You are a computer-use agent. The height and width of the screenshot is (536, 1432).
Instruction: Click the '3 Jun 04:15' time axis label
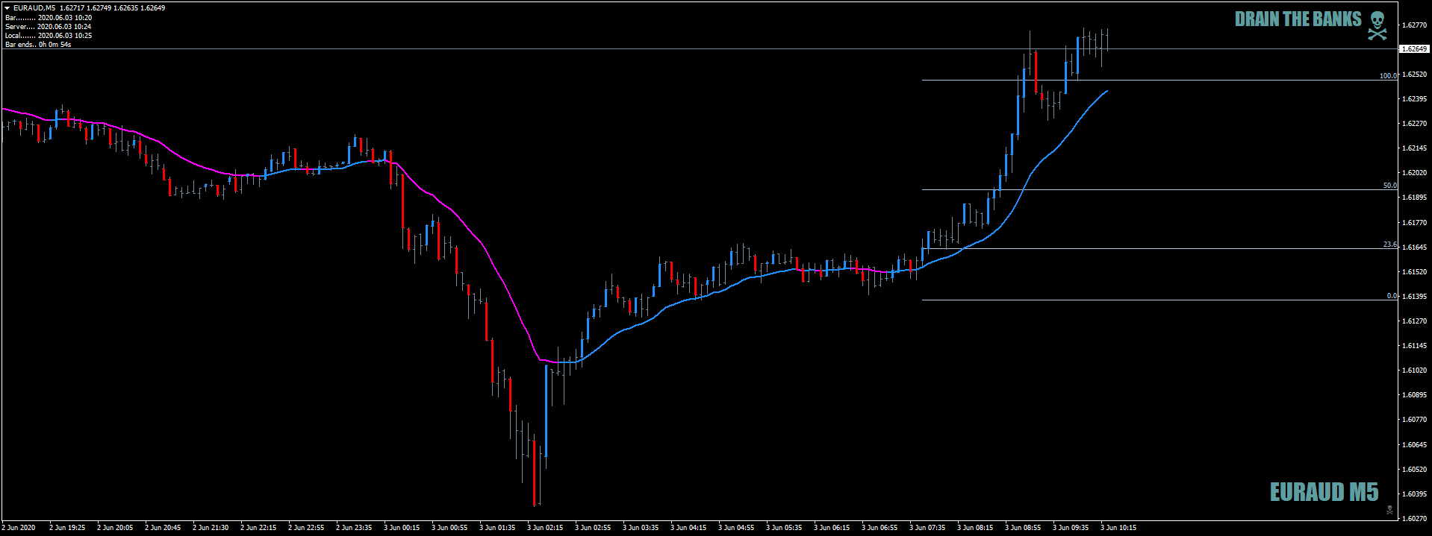click(x=688, y=528)
